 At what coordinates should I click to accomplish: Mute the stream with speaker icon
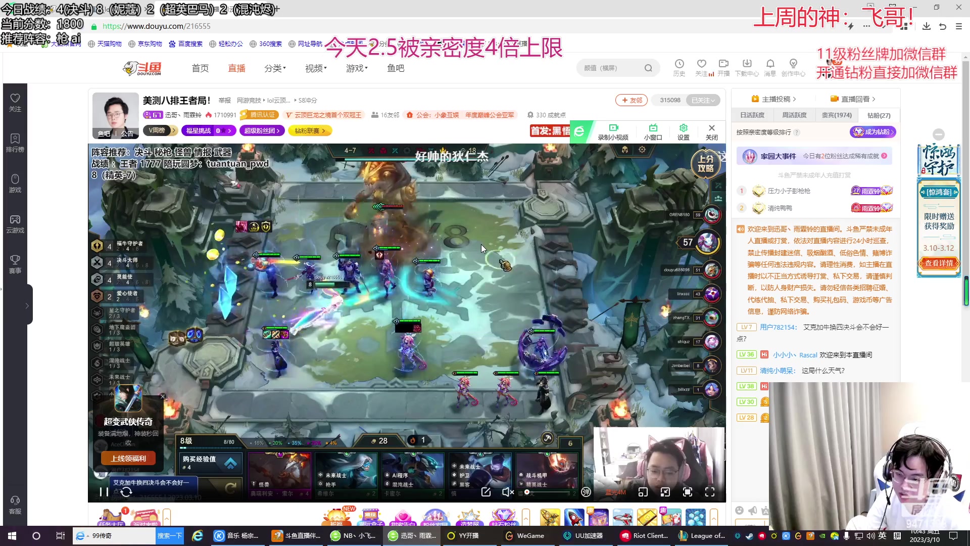[508, 492]
